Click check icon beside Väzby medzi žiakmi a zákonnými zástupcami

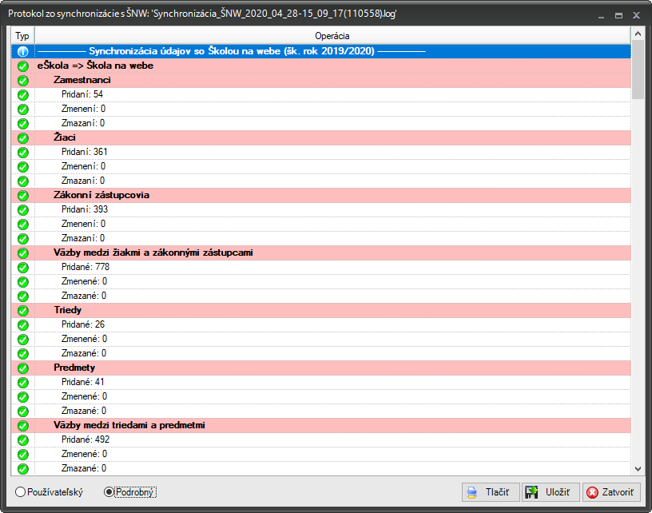click(x=23, y=253)
